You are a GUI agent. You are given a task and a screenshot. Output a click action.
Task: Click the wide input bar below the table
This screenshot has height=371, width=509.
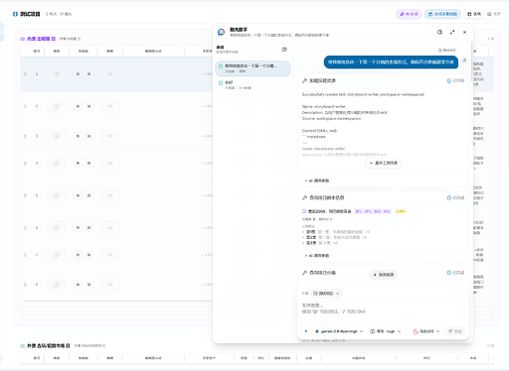(257, 312)
